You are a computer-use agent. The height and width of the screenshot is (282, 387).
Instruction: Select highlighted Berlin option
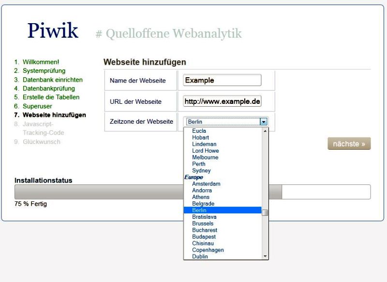click(223, 210)
